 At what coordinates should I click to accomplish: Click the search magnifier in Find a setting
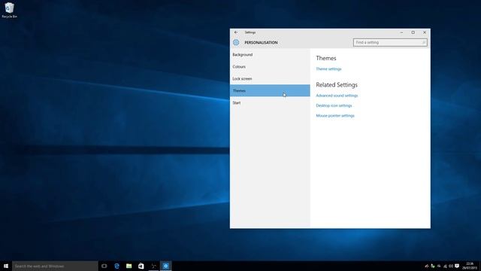[424, 42]
